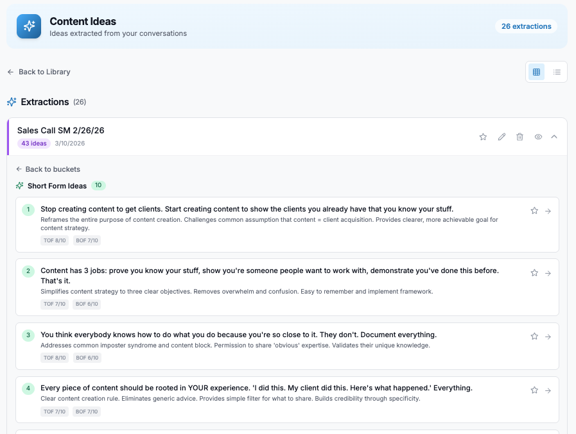Edit the Sales Call SM extraction title
The width and height of the screenshot is (576, 434).
click(502, 137)
